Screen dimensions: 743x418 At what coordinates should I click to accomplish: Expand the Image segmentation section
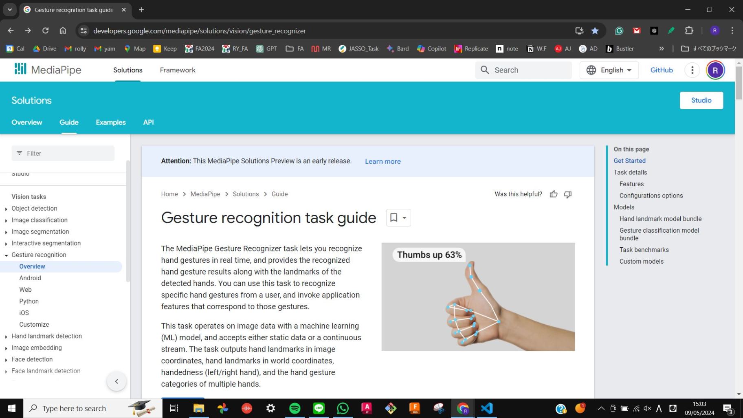click(x=6, y=232)
